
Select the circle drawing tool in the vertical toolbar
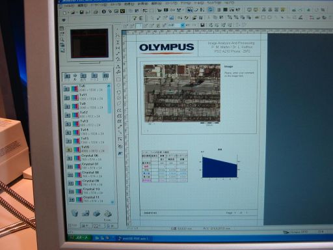(x=119, y=92)
